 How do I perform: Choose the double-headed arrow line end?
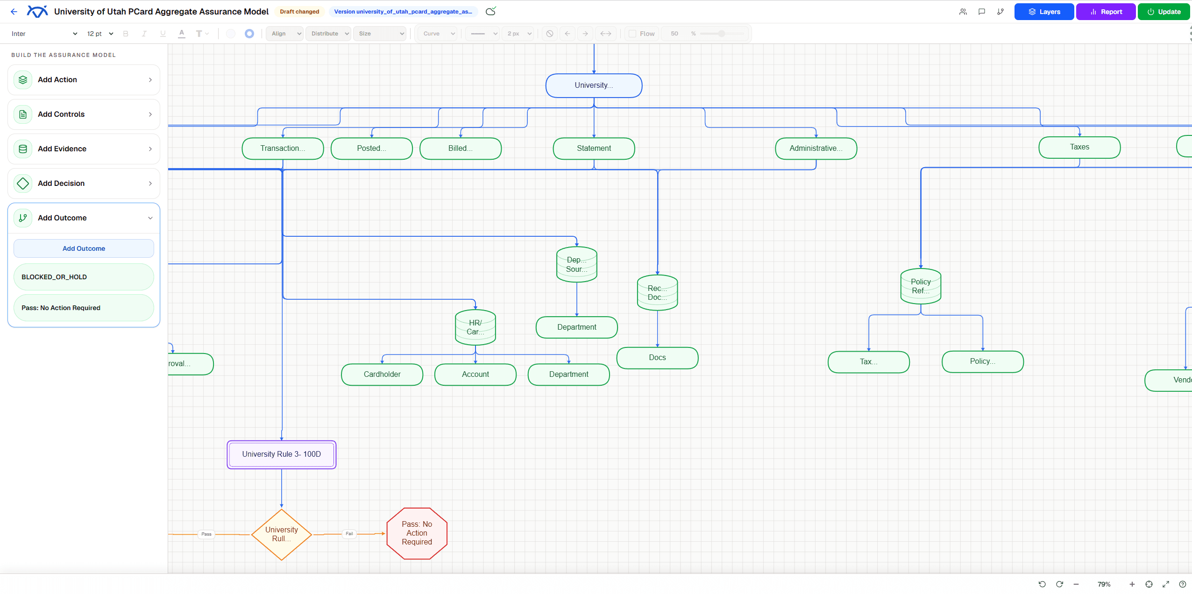606,34
